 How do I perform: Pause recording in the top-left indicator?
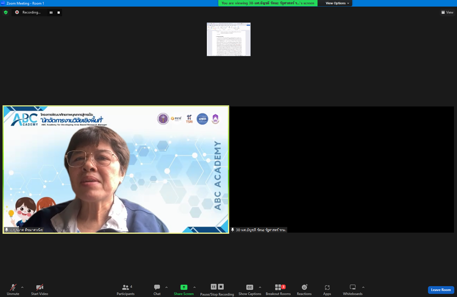(x=51, y=12)
